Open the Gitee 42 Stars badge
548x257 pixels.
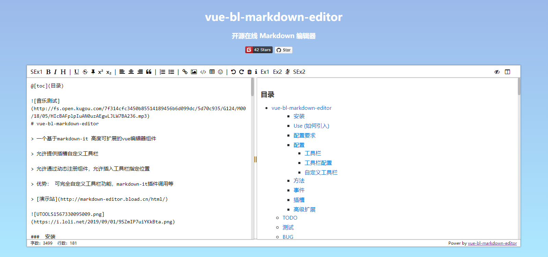[259, 50]
